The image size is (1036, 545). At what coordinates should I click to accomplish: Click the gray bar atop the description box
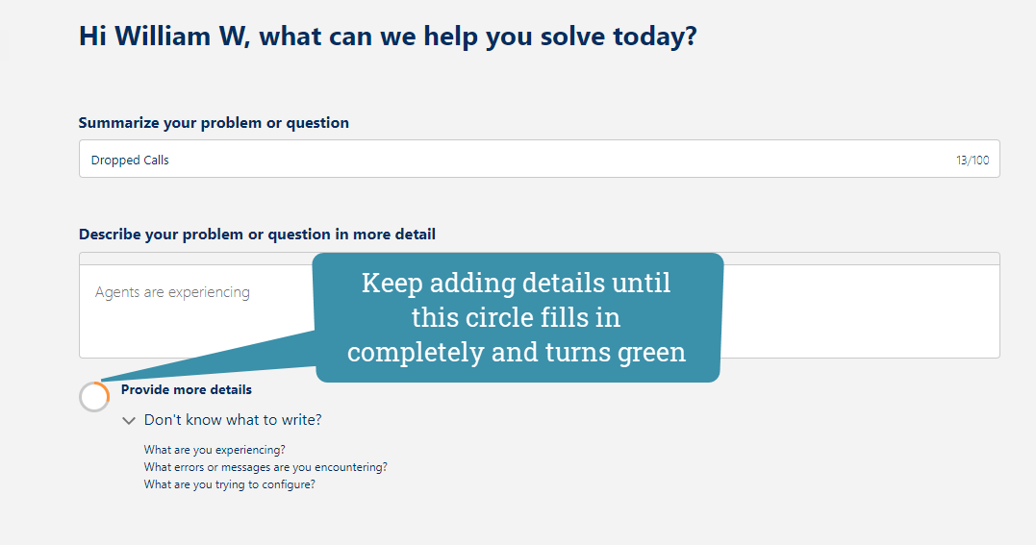pos(866,258)
